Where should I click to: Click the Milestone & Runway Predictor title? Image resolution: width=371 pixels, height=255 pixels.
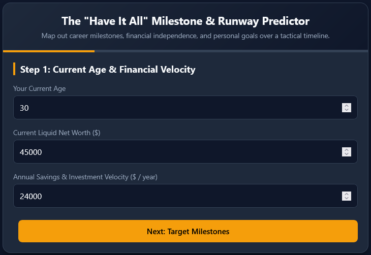pos(185,21)
